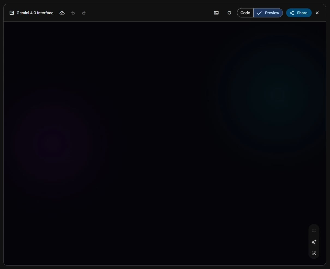Reload the preview with the refresh icon

coord(229,13)
